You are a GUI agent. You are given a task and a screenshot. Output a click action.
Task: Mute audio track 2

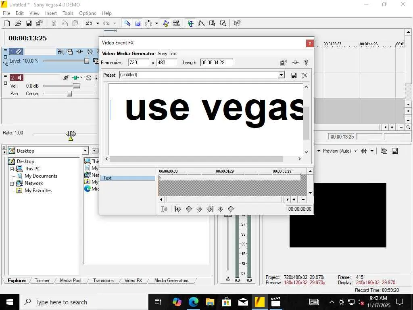(89, 78)
